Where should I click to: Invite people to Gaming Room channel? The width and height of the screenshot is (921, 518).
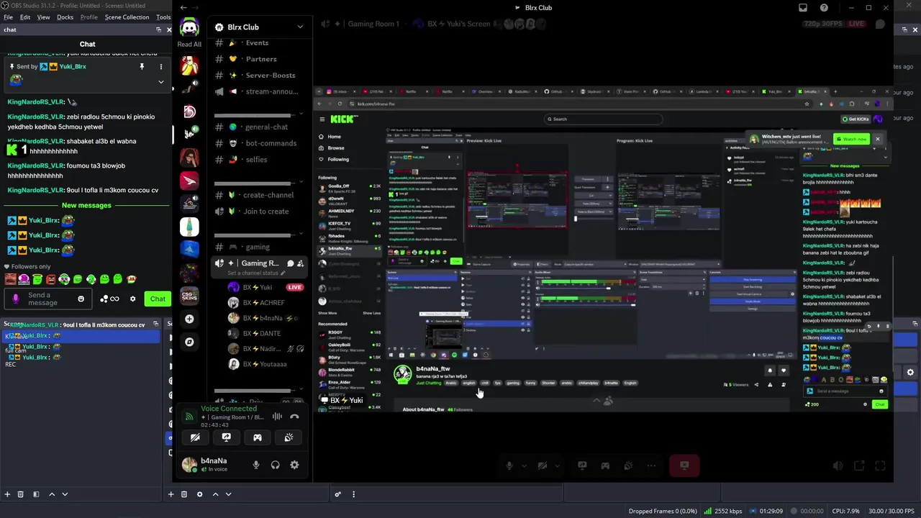tap(301, 263)
